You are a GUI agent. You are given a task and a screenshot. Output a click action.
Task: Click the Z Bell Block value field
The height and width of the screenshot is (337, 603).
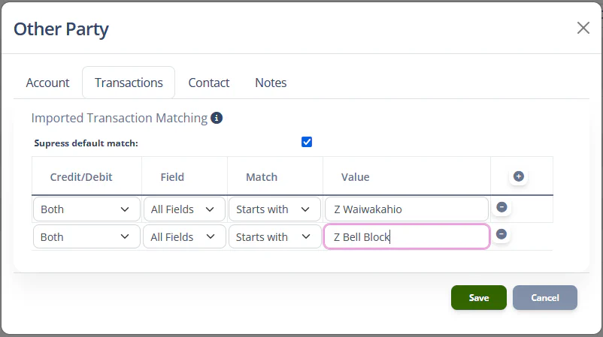click(406, 236)
